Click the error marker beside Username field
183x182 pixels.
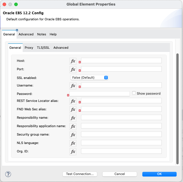(80, 87)
